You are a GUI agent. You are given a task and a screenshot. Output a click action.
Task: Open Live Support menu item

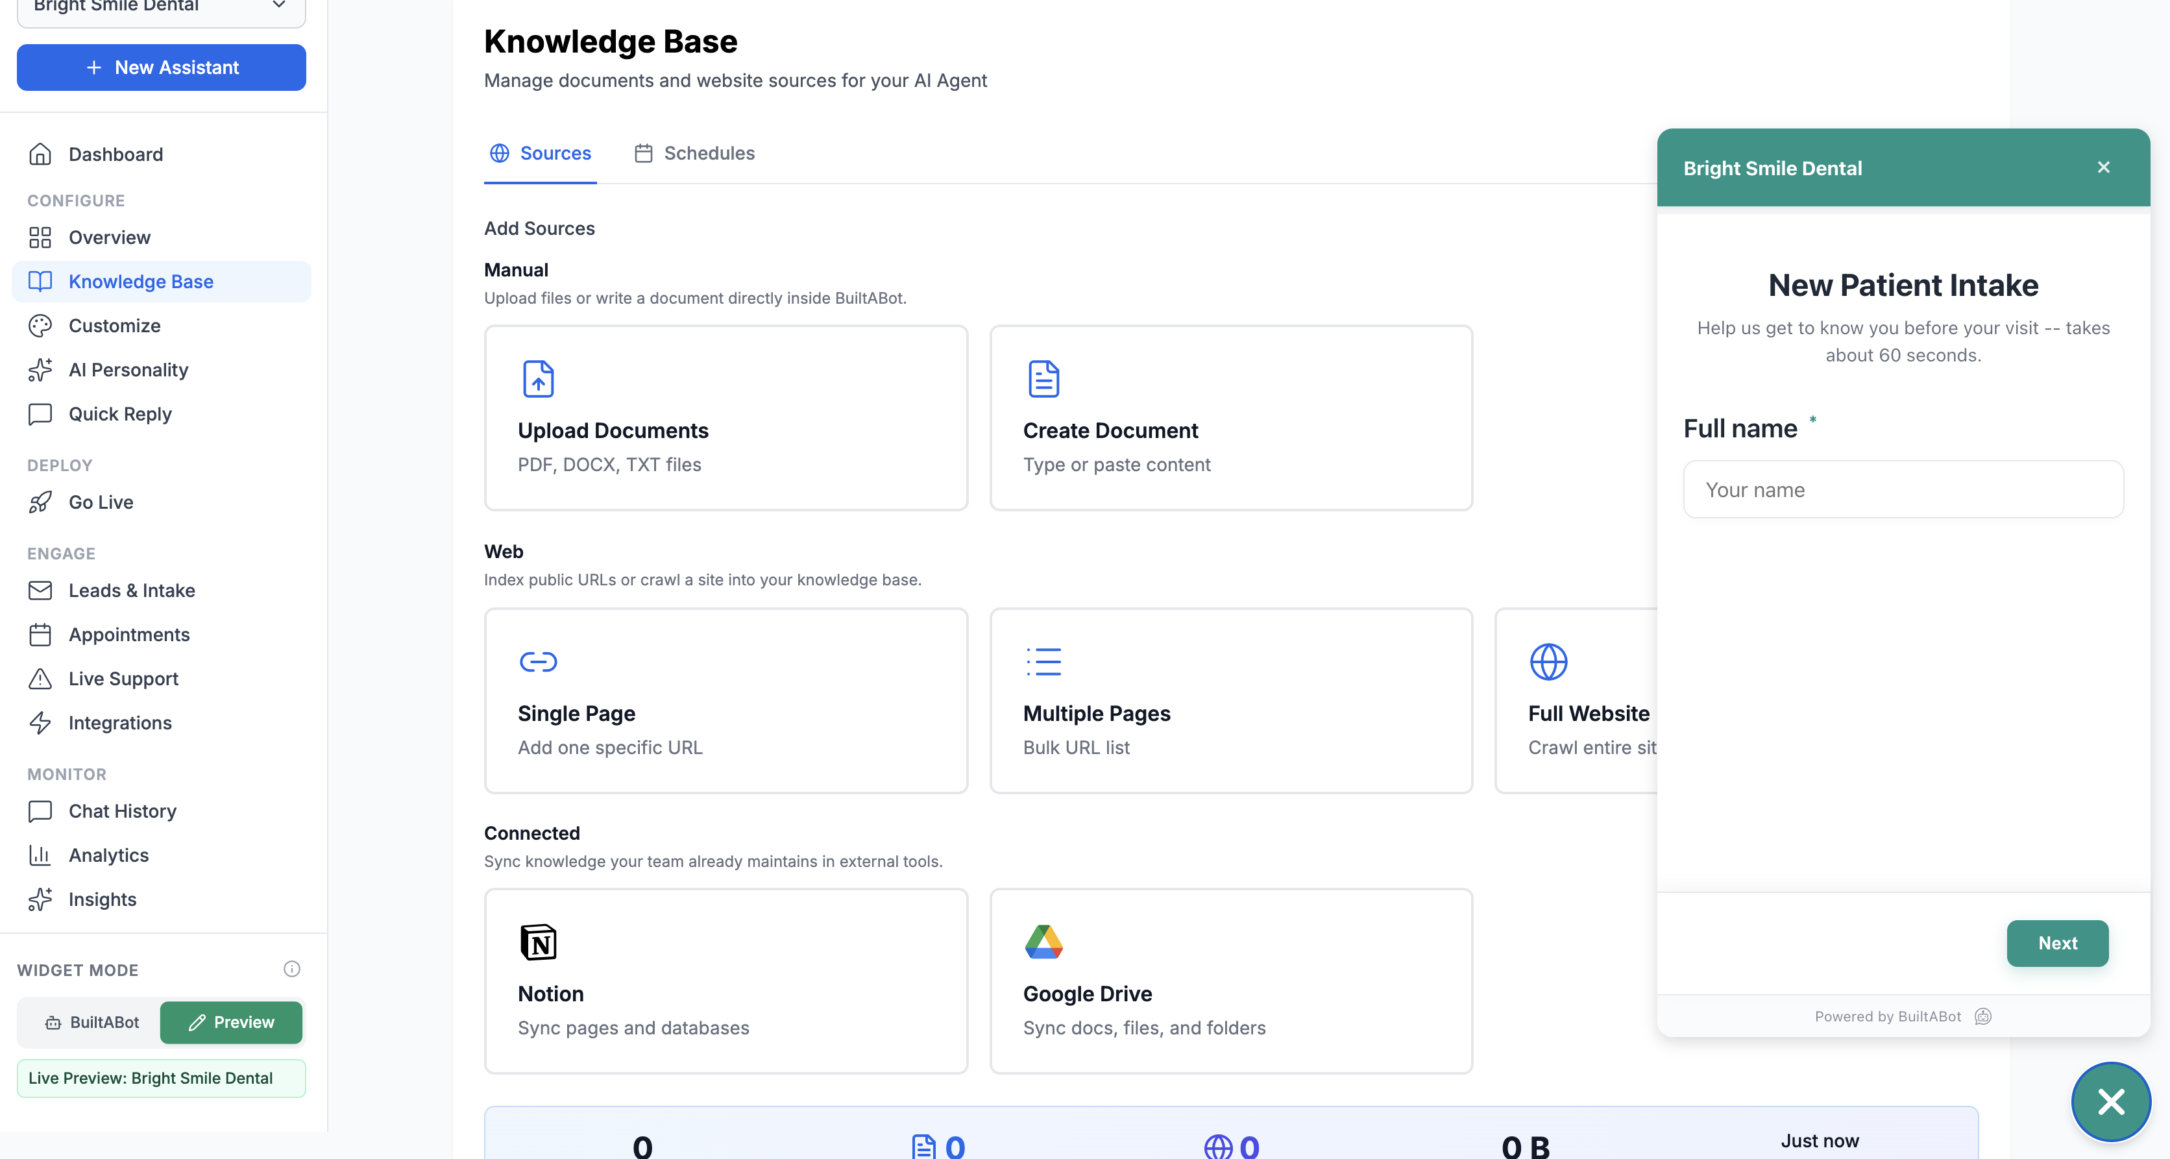click(x=162, y=679)
